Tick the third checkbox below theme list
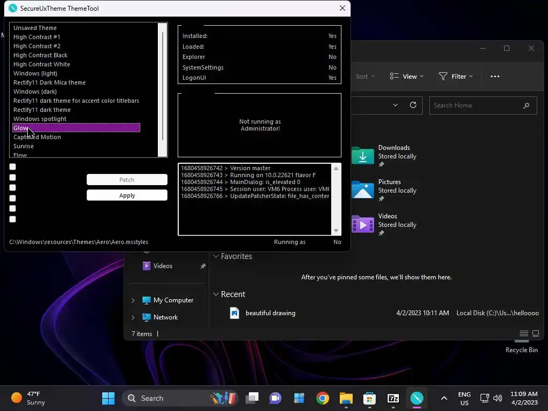Screen dimensions: 548x411 pos(13,188)
